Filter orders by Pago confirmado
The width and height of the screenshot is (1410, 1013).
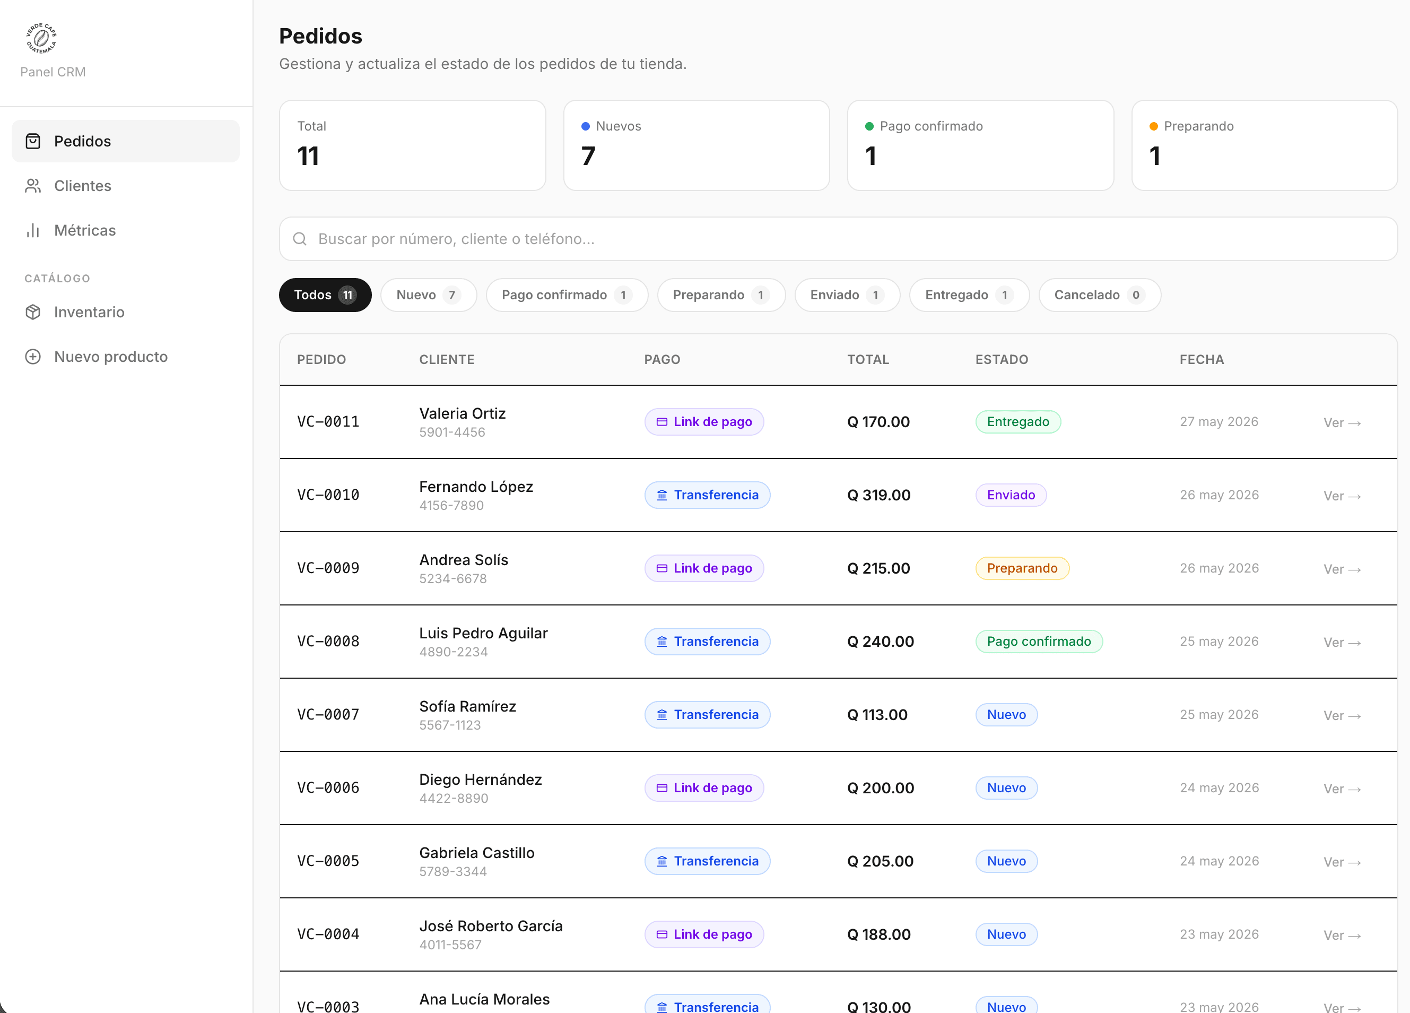click(x=567, y=295)
